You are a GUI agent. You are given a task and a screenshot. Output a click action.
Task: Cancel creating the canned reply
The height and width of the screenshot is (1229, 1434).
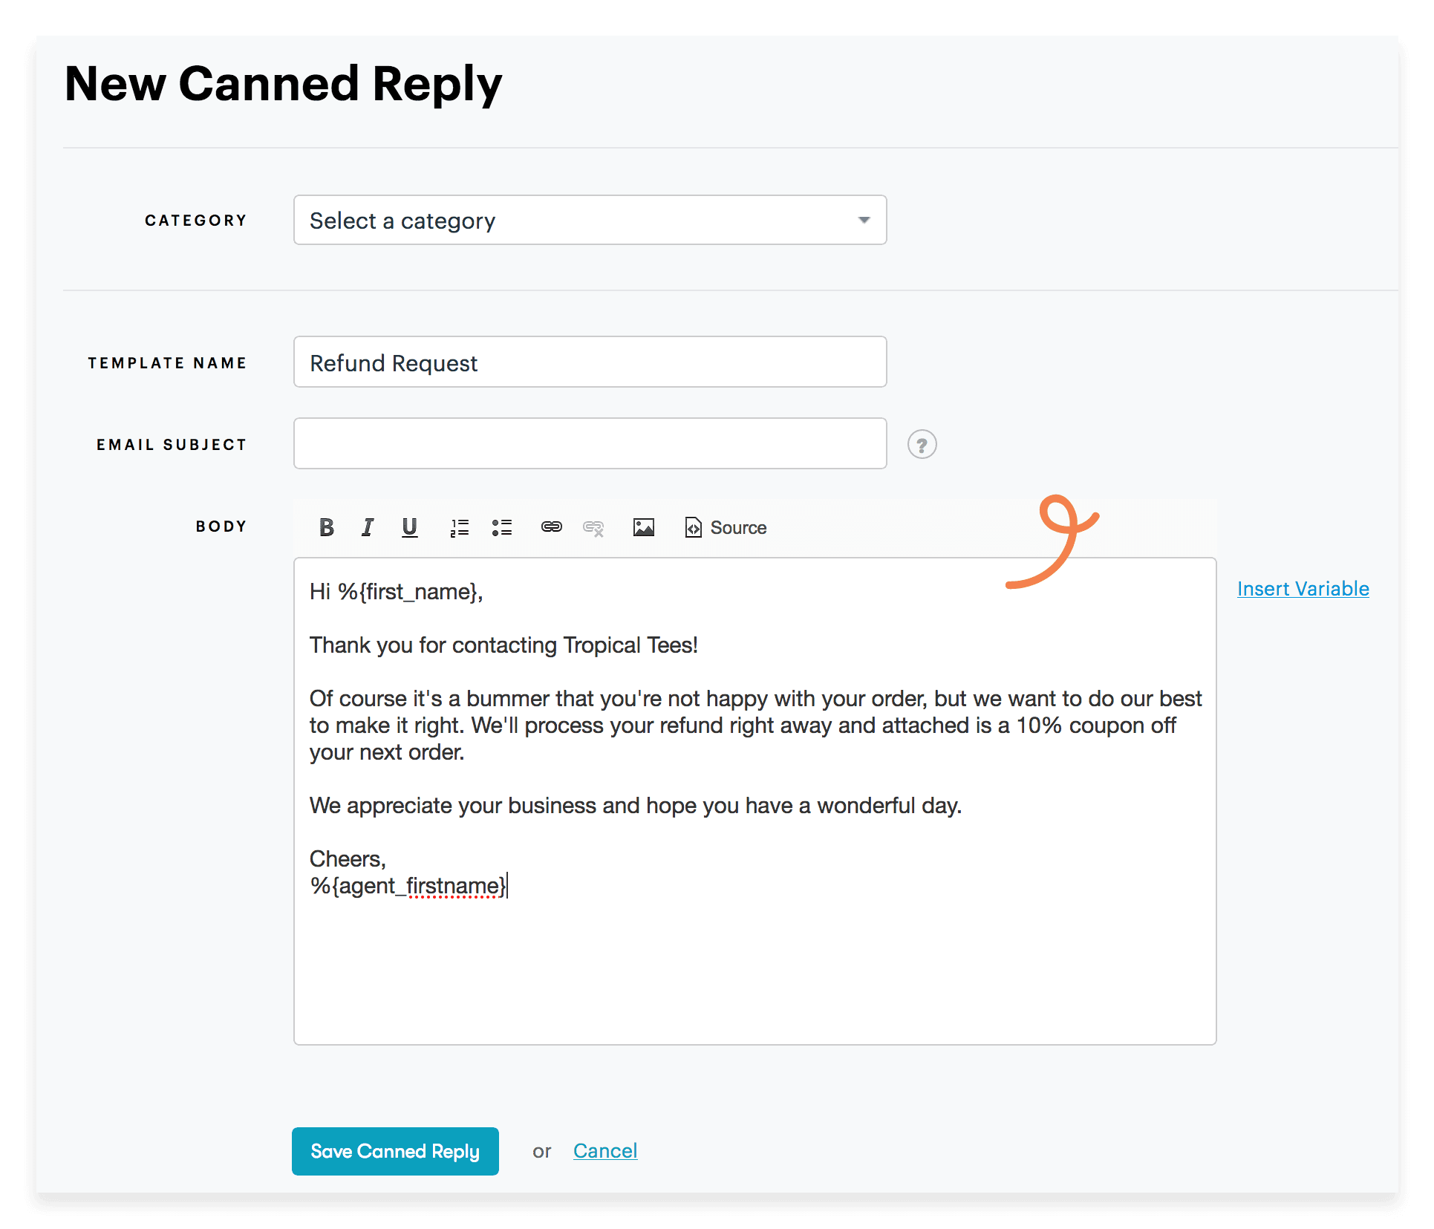click(x=605, y=1150)
